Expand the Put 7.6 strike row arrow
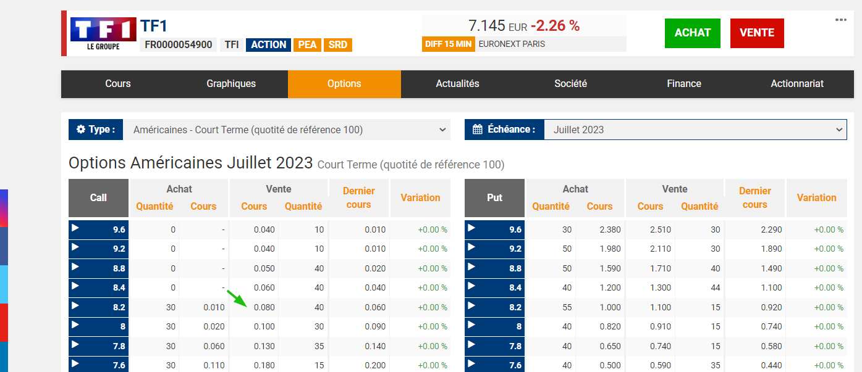The image size is (862, 372). [x=471, y=364]
